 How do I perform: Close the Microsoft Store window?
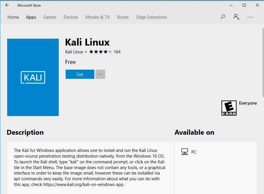tap(257, 5)
